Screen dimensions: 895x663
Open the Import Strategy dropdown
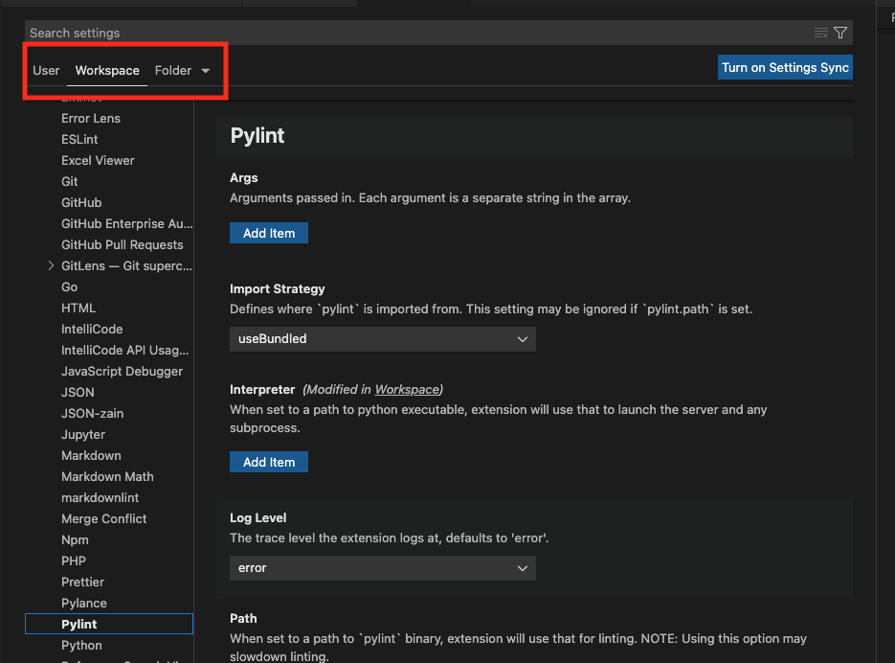(382, 338)
